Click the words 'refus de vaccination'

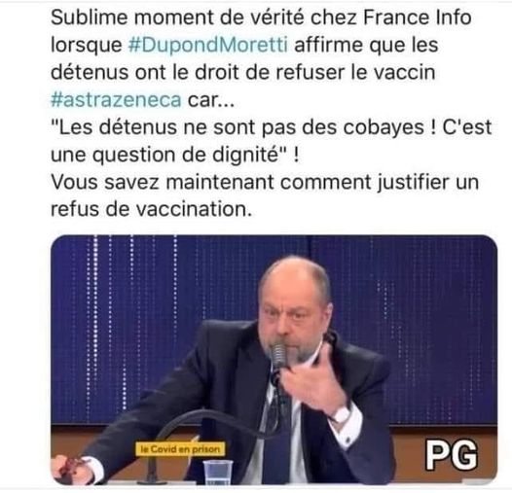tap(151, 209)
